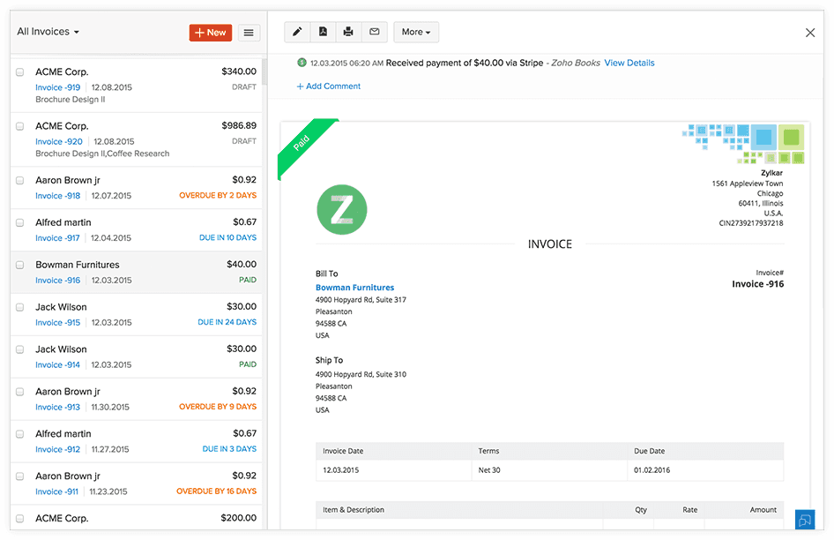Select the DUE IN 3 DAYS status
The height and width of the screenshot is (540, 834).
coord(229,449)
